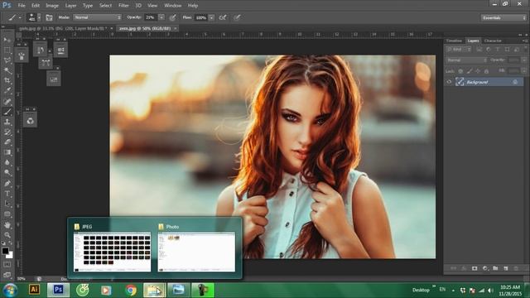Click the Opacity value field in options bar
Viewport: 530px width, 298px height.
tap(151, 17)
